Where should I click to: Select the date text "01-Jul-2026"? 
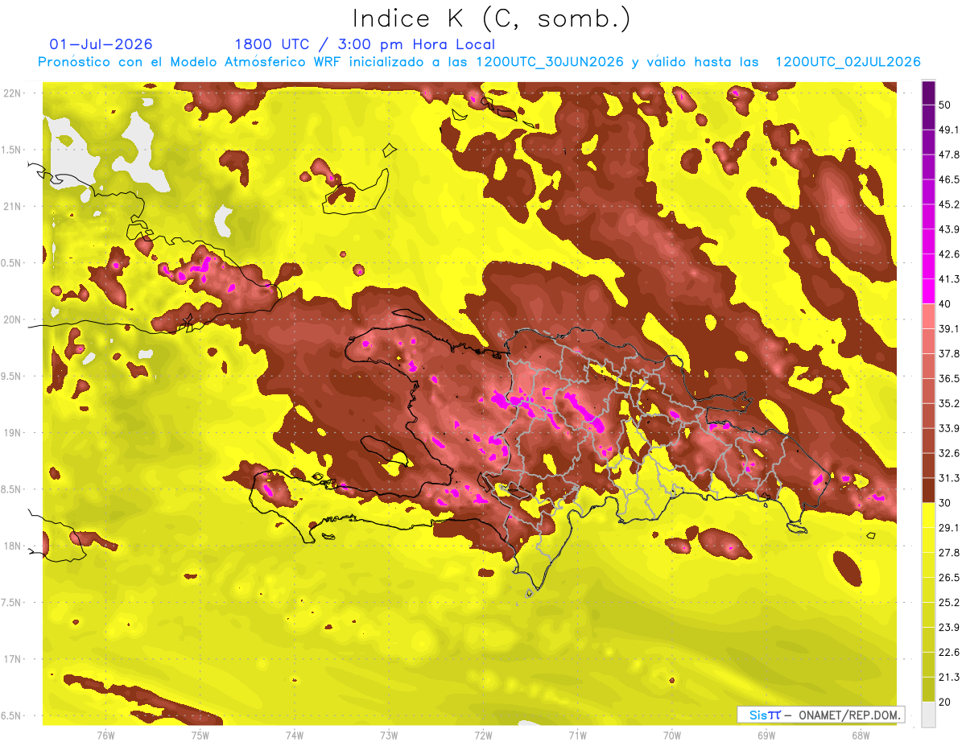pos(101,44)
